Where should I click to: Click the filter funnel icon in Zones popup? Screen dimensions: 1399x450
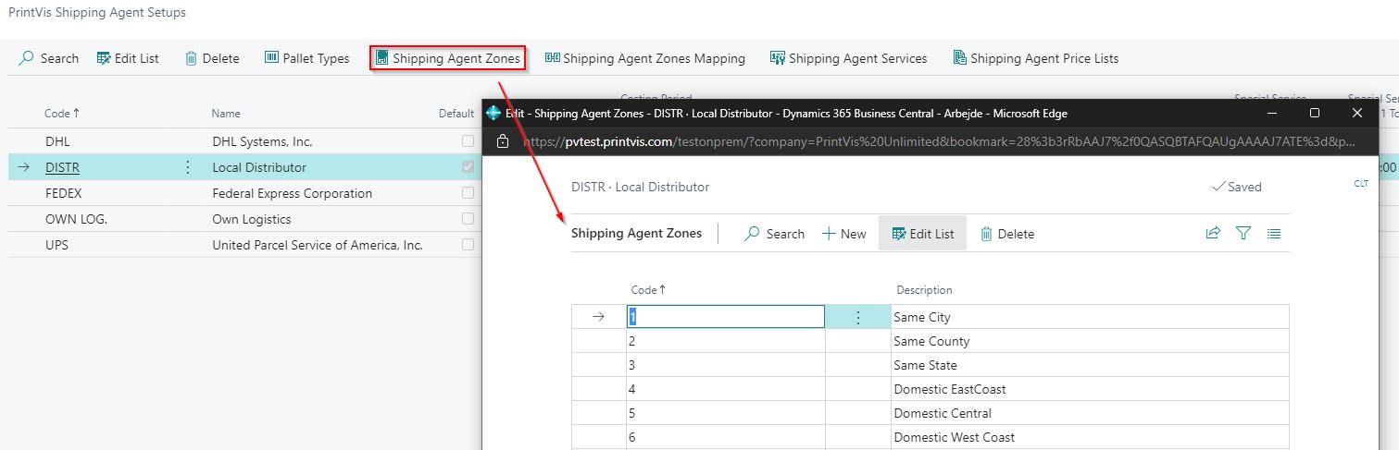point(1243,234)
